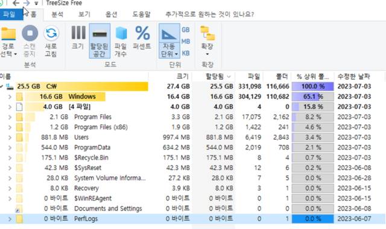Screen dimensions: 386x229
Task: Click the Users folder icon
Action: [x=19, y=137]
